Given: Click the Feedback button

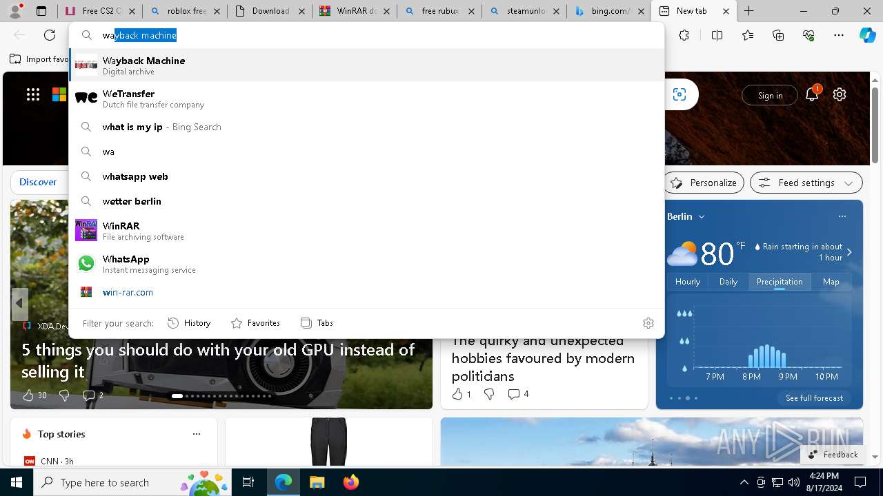Looking at the screenshot, I should pos(832,455).
